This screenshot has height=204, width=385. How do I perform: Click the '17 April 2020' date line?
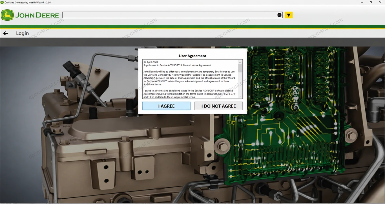click(151, 62)
